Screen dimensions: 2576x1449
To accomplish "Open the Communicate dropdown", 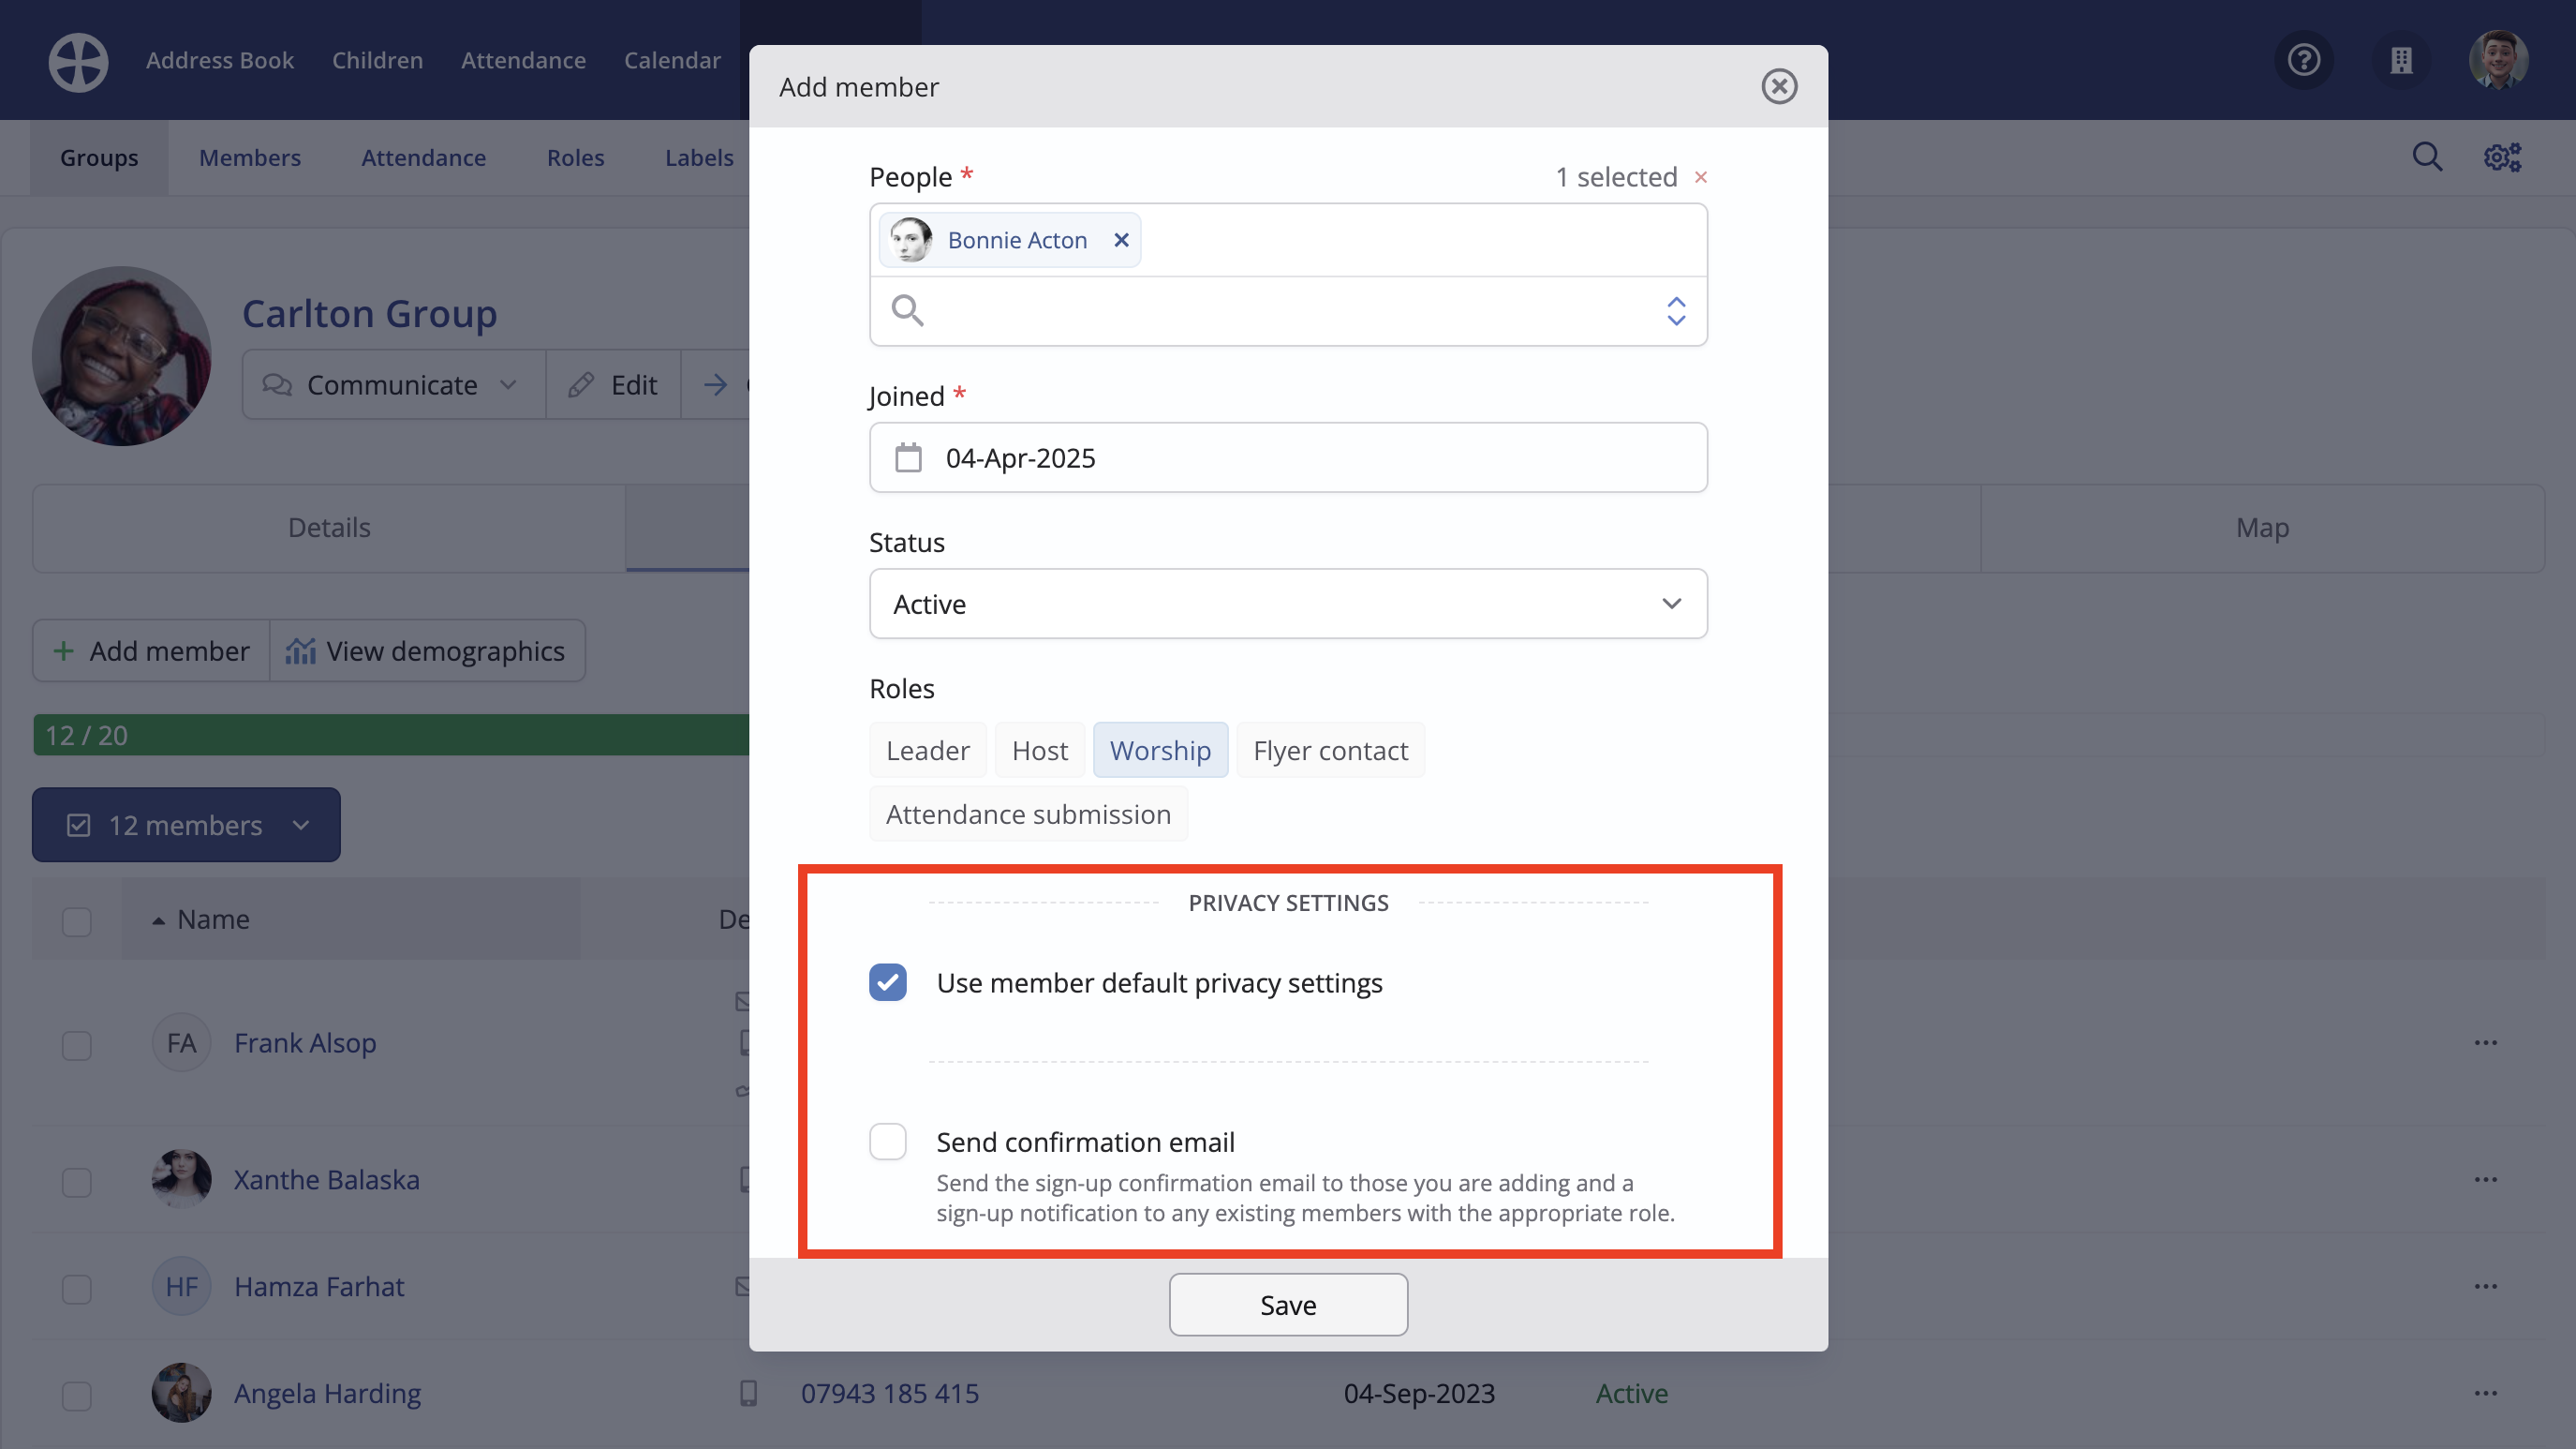I will pos(393,385).
